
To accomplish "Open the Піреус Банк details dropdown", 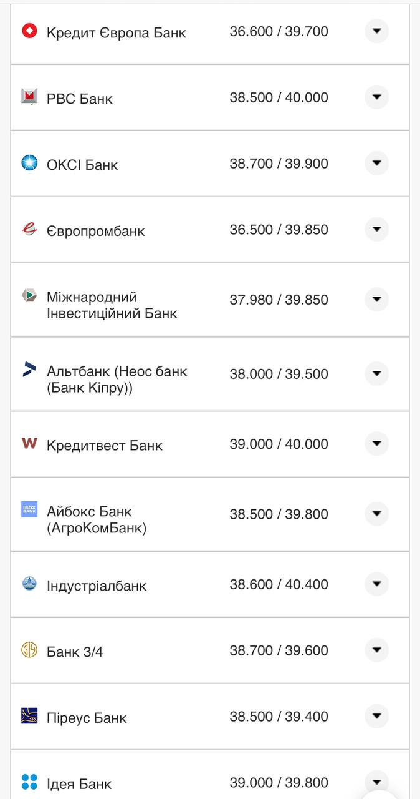I will click(376, 716).
